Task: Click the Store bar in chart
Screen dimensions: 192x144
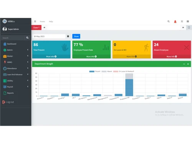Action: (183, 95)
